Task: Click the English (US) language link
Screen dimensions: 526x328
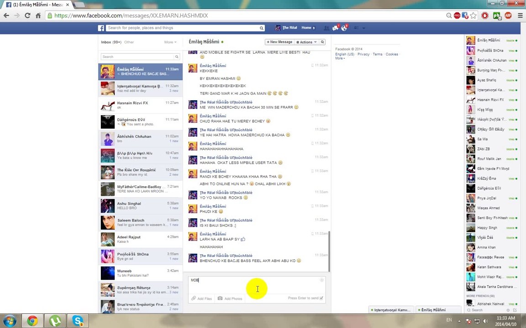Action: pyautogui.click(x=345, y=54)
